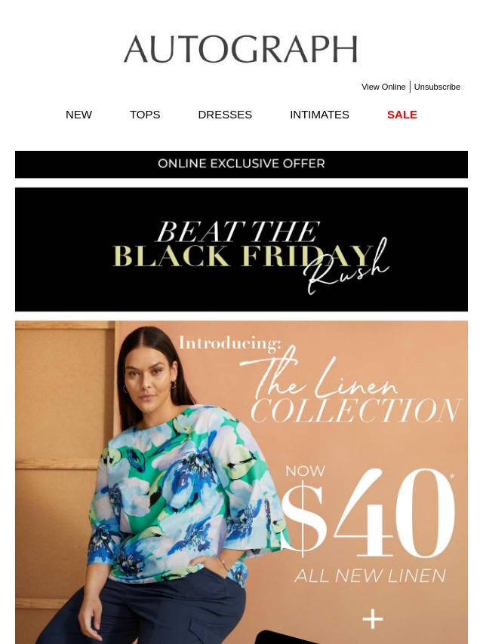Click the large $40 price text
This screenshot has width=483, height=644.
(368, 513)
